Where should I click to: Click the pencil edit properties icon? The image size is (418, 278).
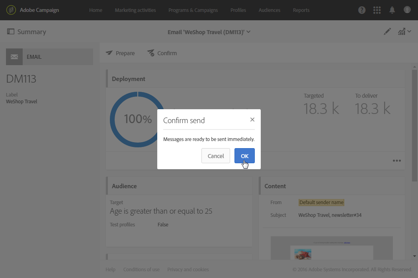pyautogui.click(x=387, y=32)
